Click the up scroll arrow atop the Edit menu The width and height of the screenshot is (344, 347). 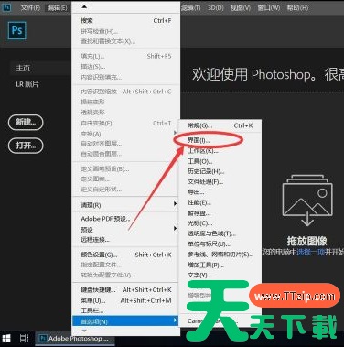pos(84,6)
